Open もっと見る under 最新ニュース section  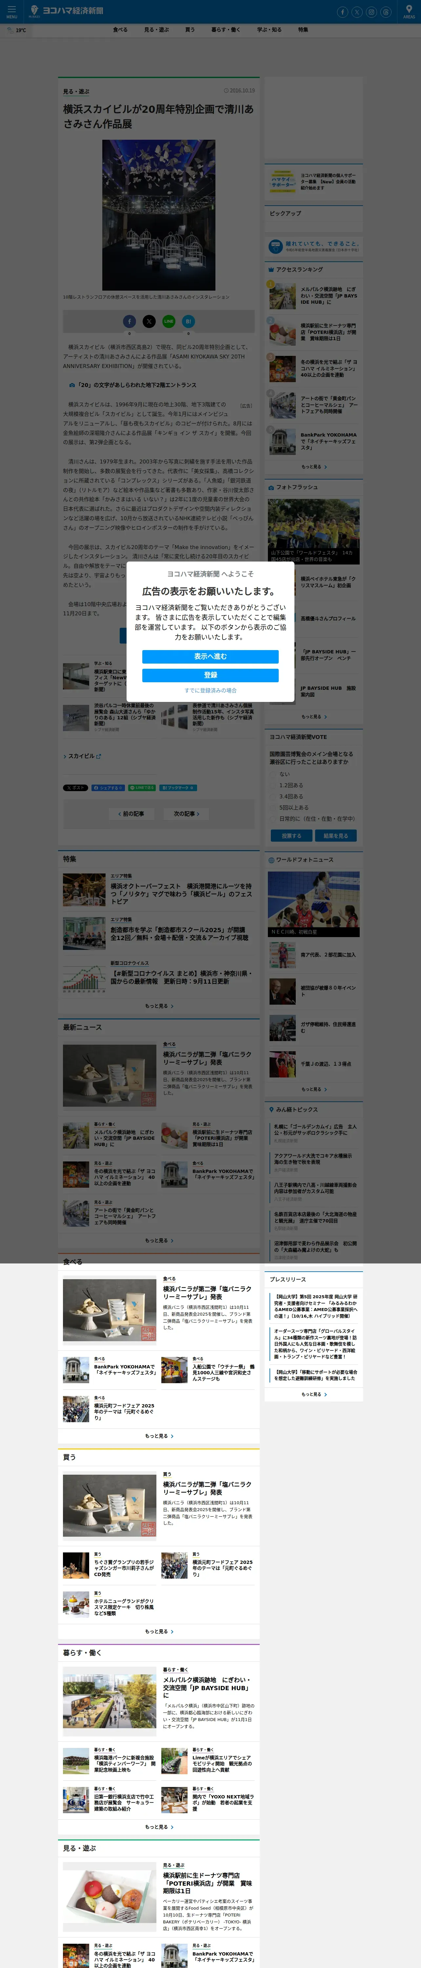(x=159, y=1241)
